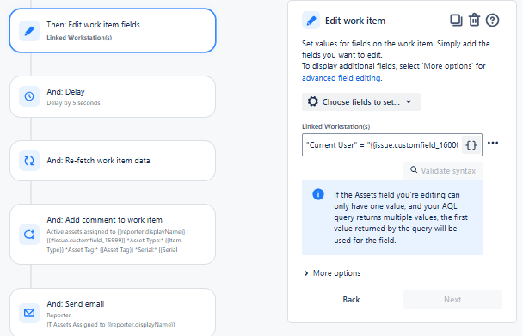523x336 pixels.
Task: Click the Next button
Action: (x=452, y=300)
